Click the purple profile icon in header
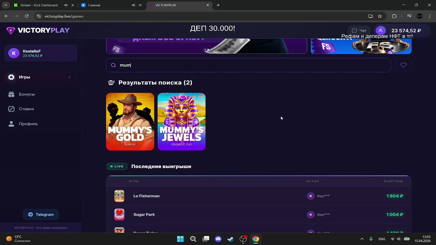Viewport: 436px width, 245px height. [380, 31]
